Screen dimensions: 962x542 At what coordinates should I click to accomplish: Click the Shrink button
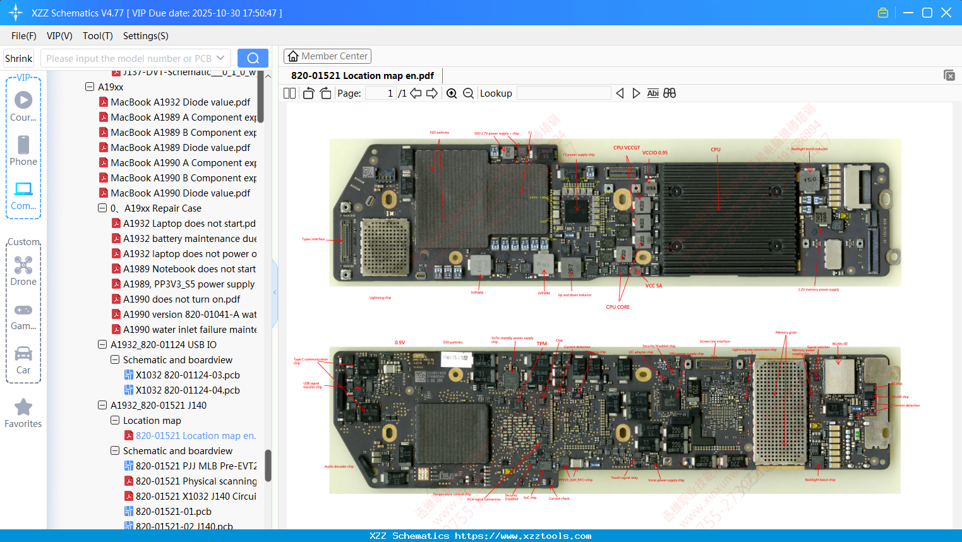click(19, 58)
